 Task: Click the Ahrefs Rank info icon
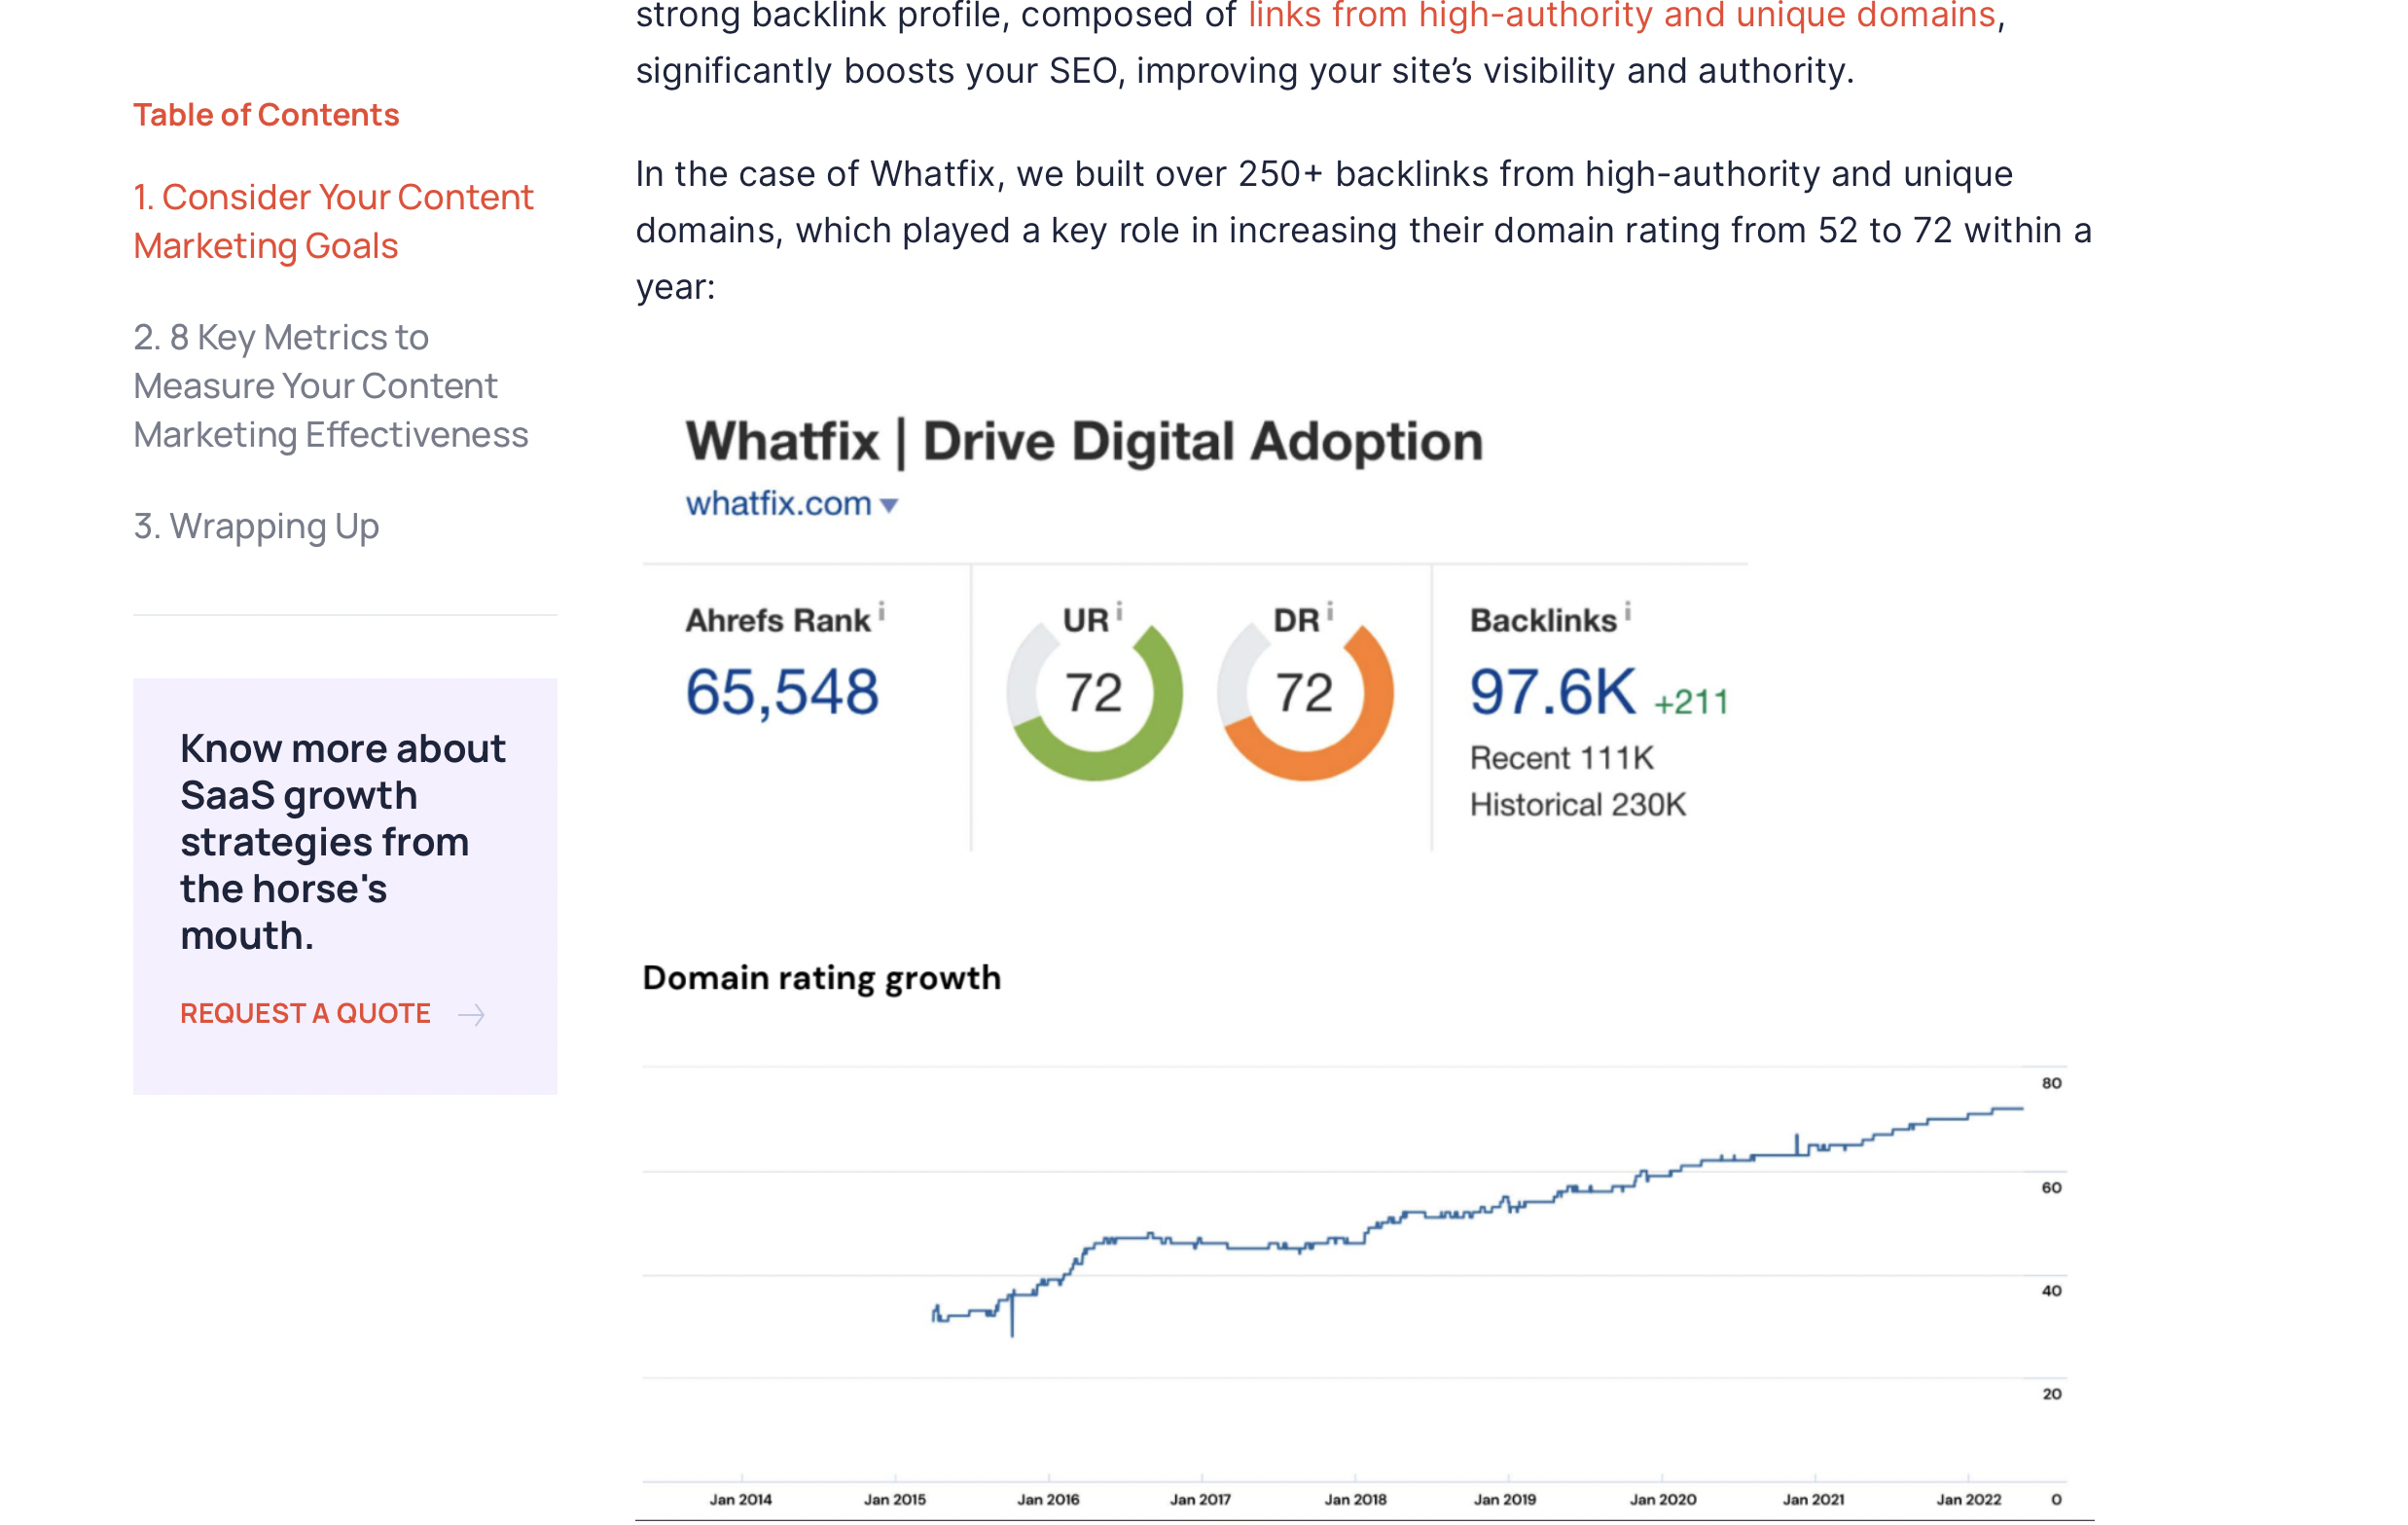click(881, 611)
